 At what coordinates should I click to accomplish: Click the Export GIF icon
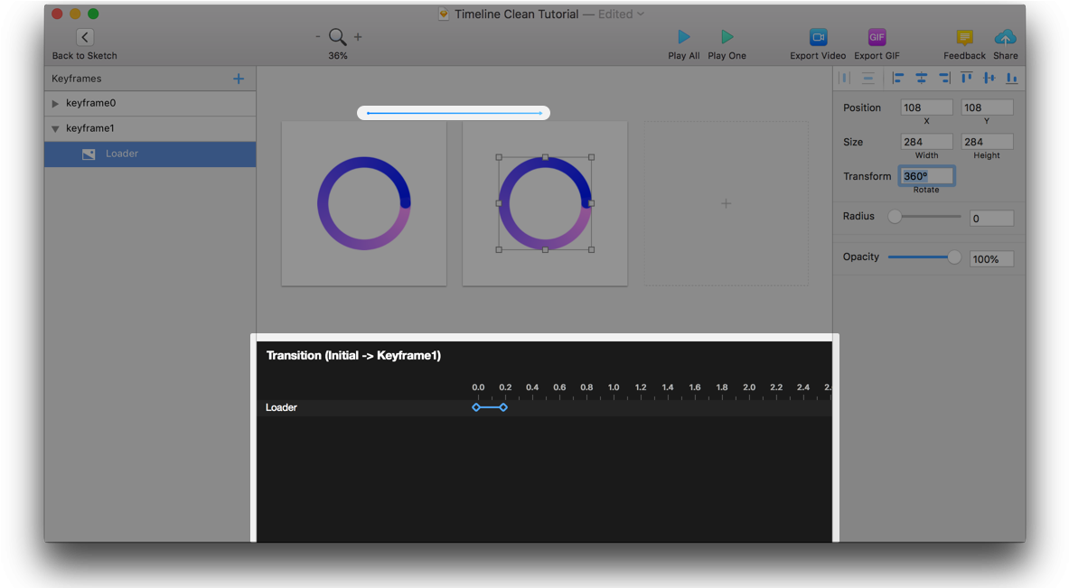pos(877,37)
